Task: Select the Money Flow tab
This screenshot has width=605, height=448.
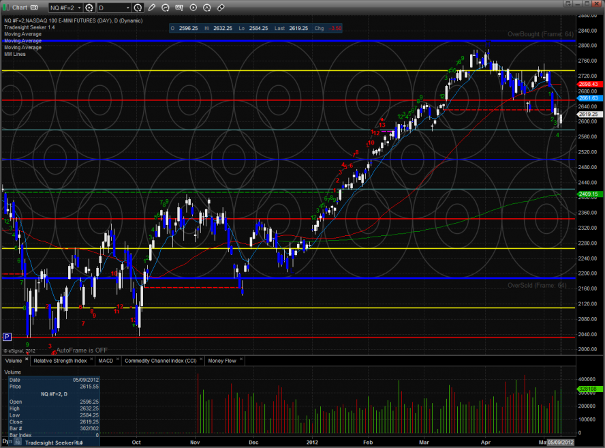Action: pos(226,360)
